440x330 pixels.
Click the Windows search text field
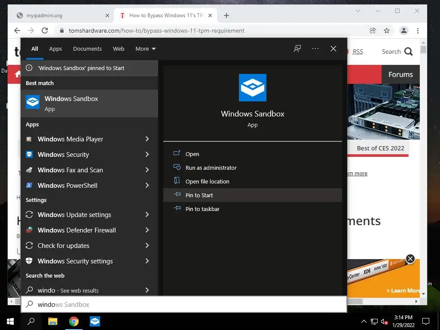point(184,304)
